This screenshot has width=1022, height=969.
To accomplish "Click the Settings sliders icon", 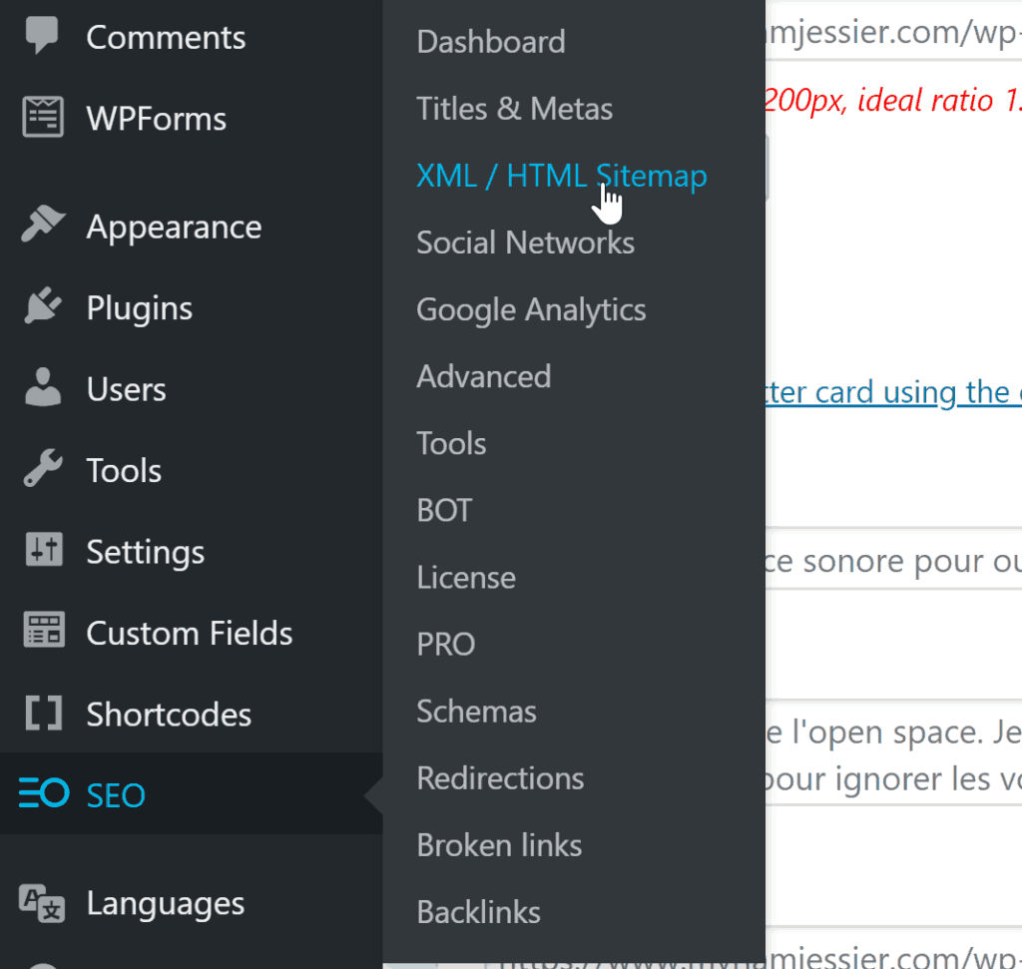I will click(x=44, y=549).
